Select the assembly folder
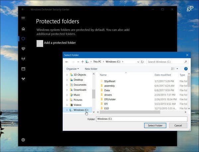 109,86
